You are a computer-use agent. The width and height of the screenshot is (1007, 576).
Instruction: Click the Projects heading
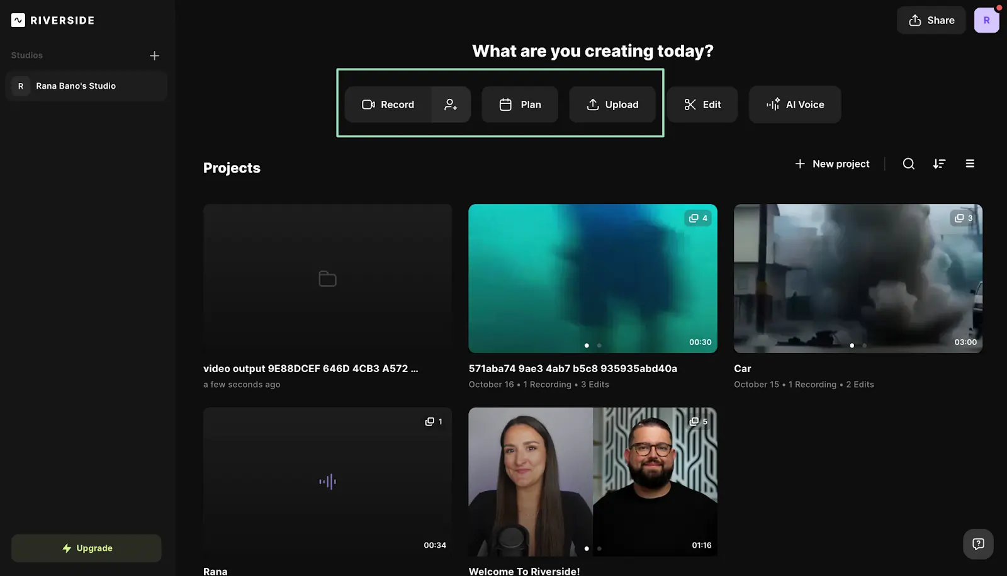tap(232, 168)
